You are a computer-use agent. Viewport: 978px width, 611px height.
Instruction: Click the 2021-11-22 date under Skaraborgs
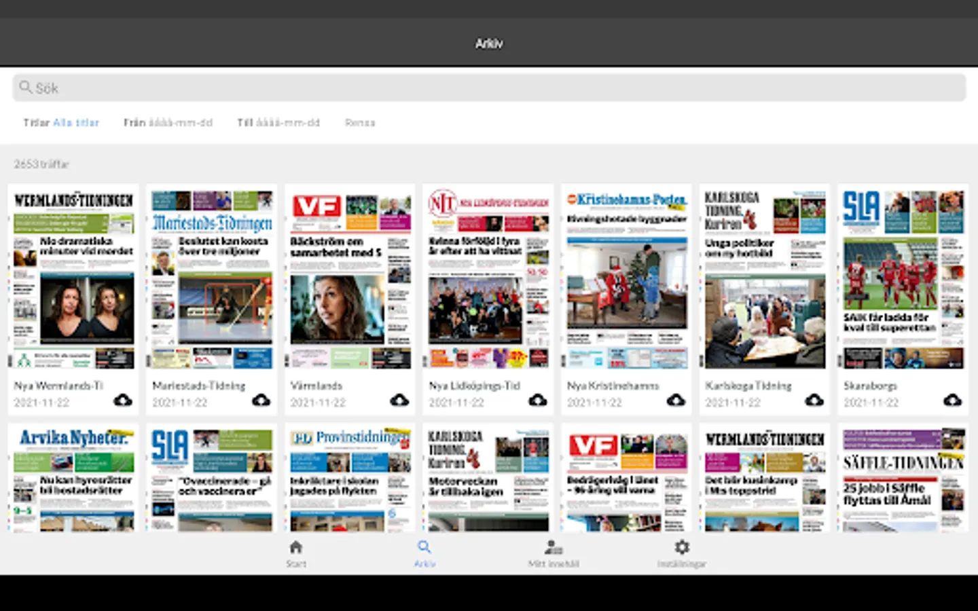[x=871, y=403]
